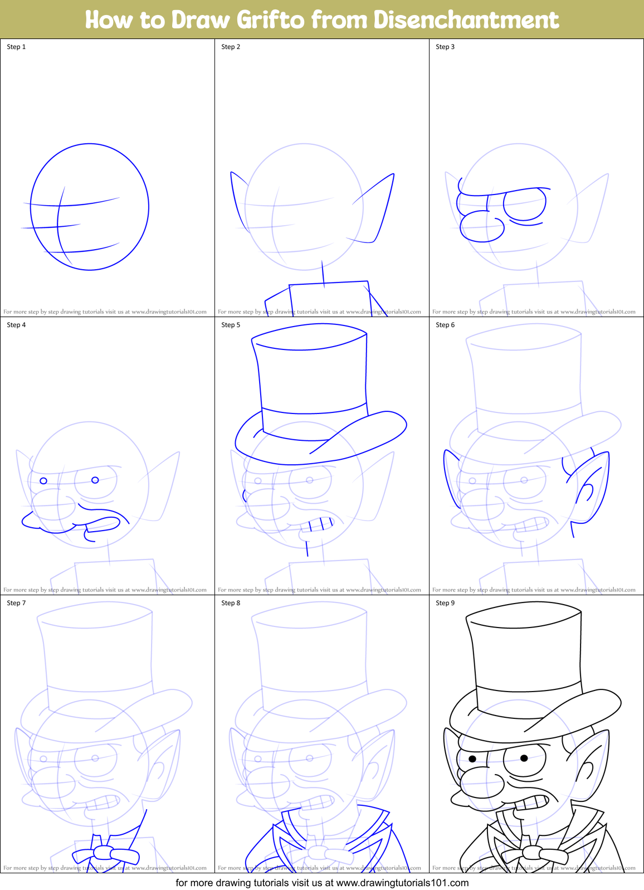Click the 'Step 6' label
Screen dimensions: 644x890
coord(445,325)
